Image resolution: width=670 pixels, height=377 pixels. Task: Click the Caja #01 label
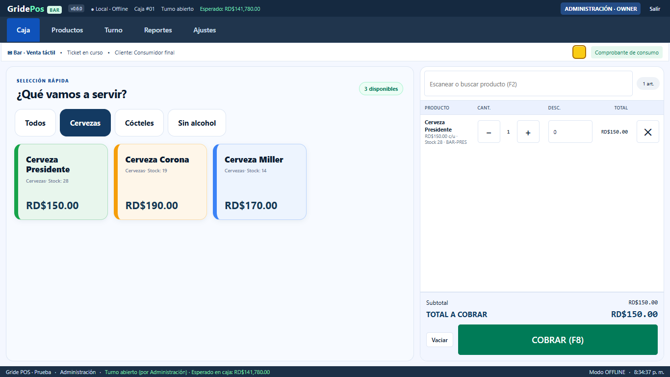pos(144,9)
